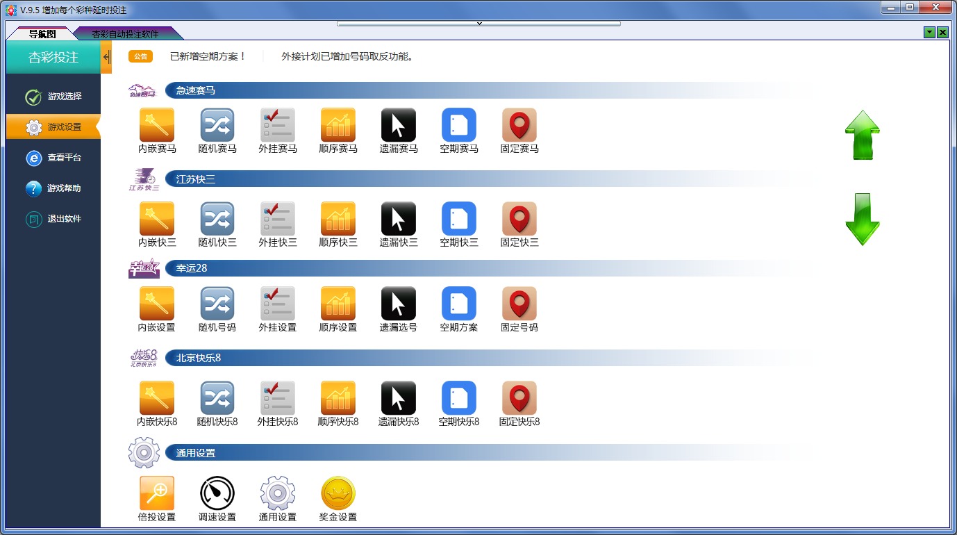This screenshot has width=957, height=535.
Task: Switch to the 杏彩自动投注软件 tab
Action: pyautogui.click(x=125, y=33)
